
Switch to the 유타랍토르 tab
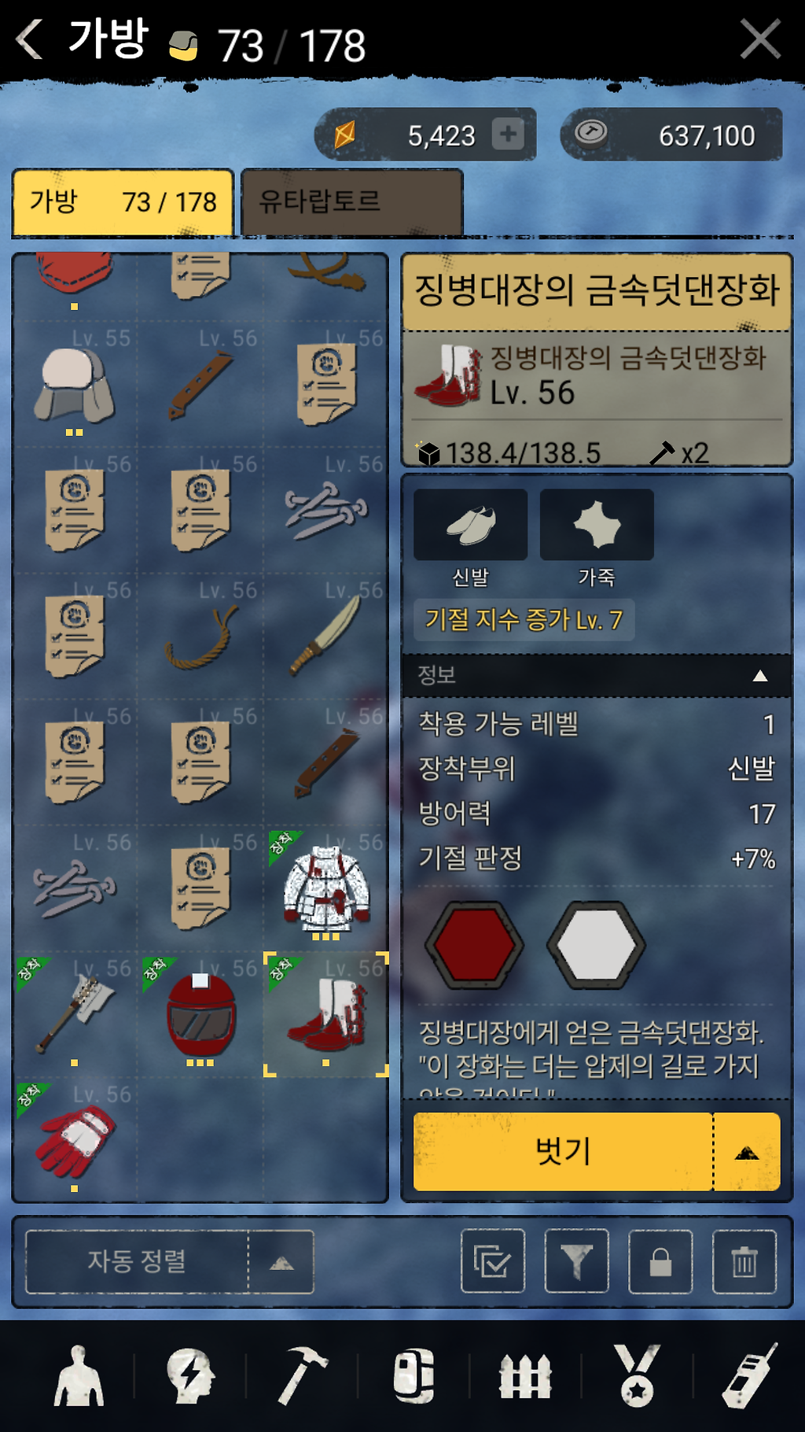click(351, 202)
